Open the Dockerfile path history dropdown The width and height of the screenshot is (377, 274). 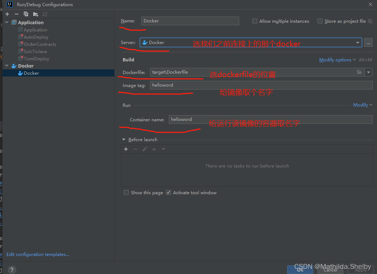[x=369, y=72]
